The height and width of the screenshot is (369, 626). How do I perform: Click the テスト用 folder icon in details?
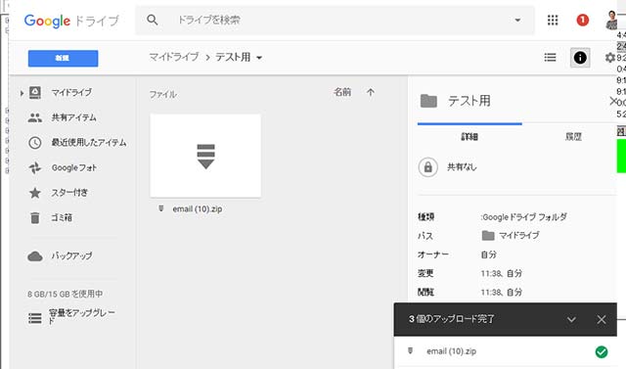(x=428, y=101)
